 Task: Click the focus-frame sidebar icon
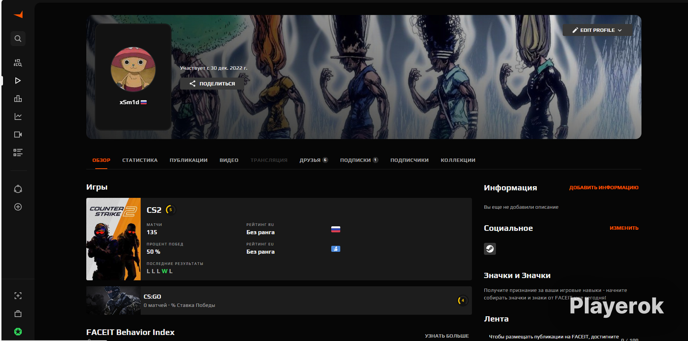click(18, 296)
